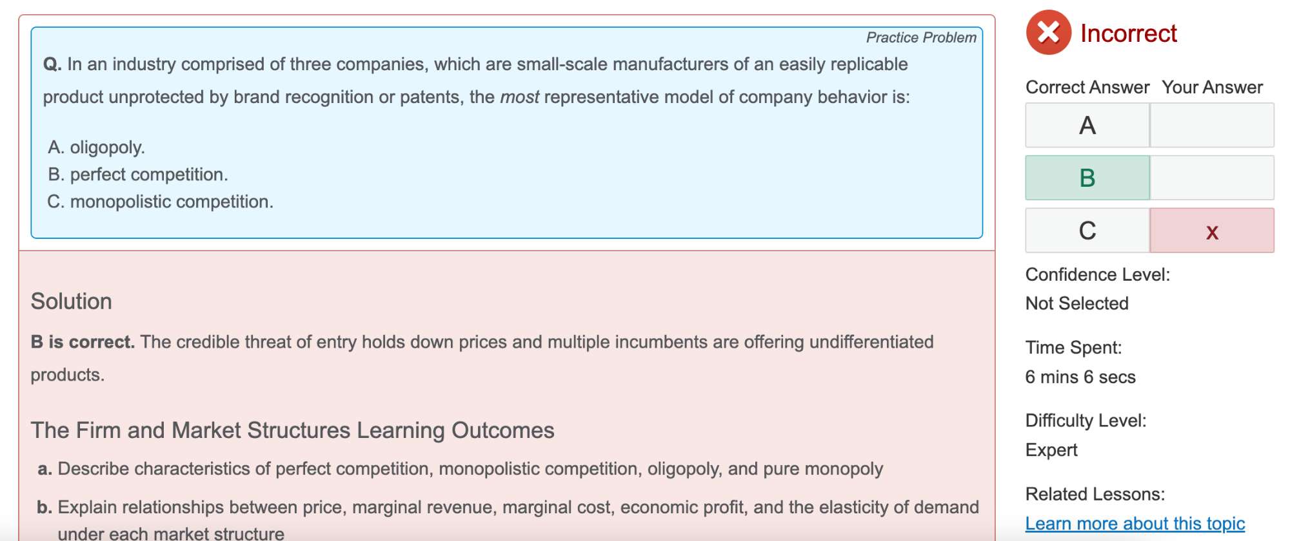
Task: Click the Correct Answer column header
Action: coord(1087,88)
